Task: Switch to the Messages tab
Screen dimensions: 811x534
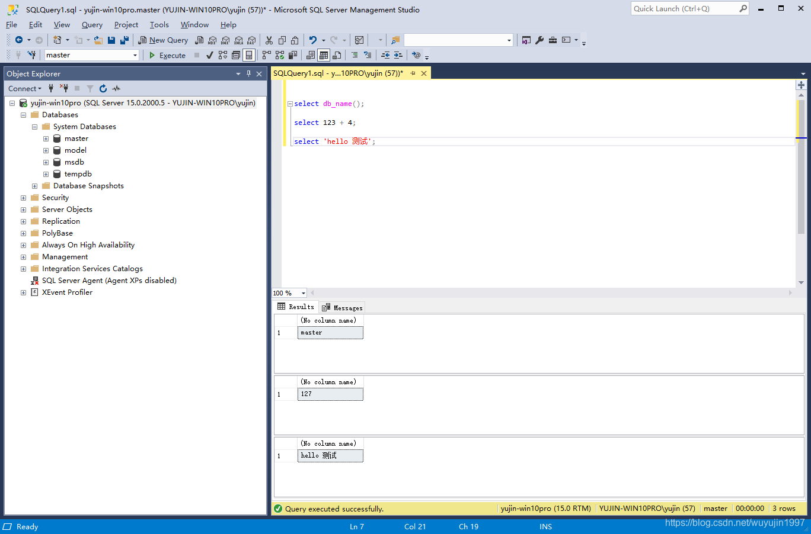Action: [x=342, y=307]
